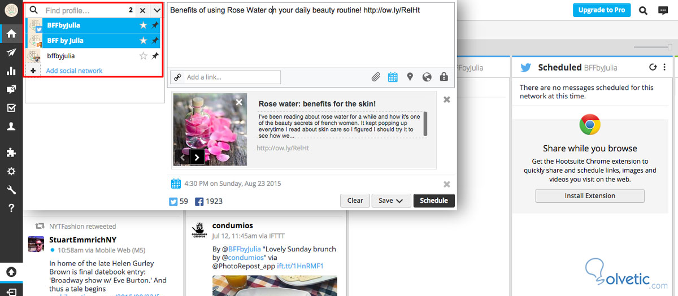Open the Save dropdown menu

[x=391, y=201]
